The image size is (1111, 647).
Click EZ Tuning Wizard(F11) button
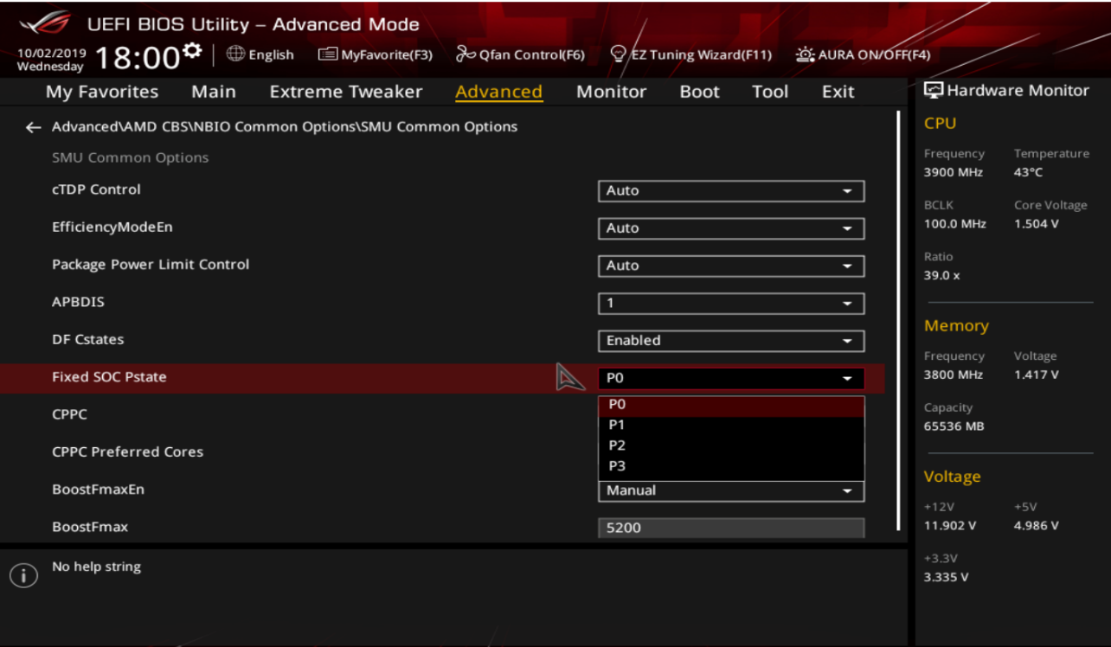690,54
